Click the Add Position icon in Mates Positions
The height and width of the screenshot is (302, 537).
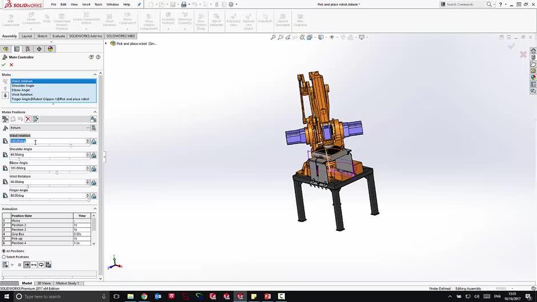[x=5, y=119]
